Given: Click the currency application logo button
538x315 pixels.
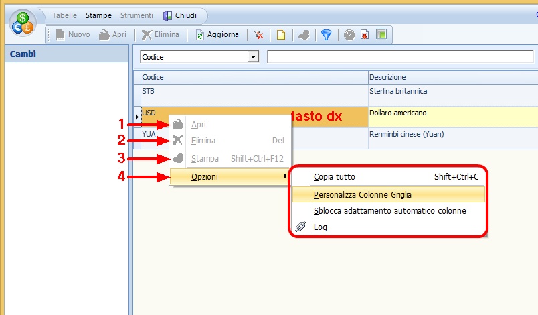Looking at the screenshot, I should 23,23.
